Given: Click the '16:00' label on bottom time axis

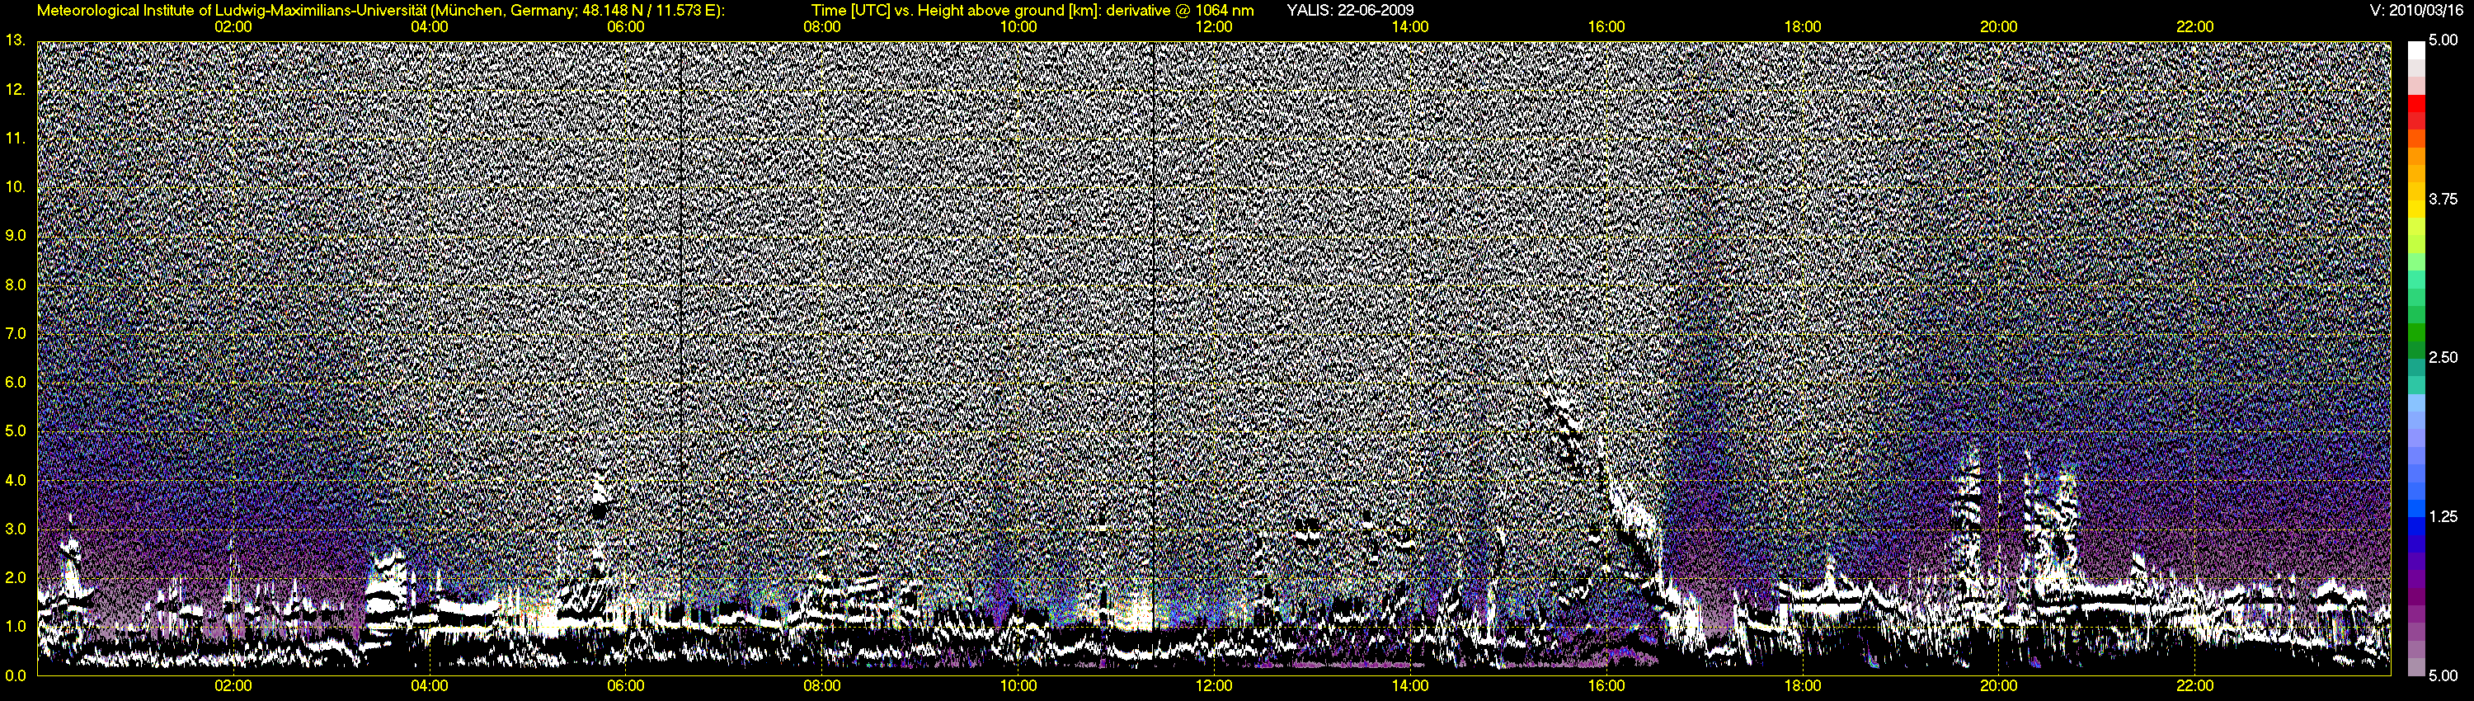Looking at the screenshot, I should [1606, 685].
